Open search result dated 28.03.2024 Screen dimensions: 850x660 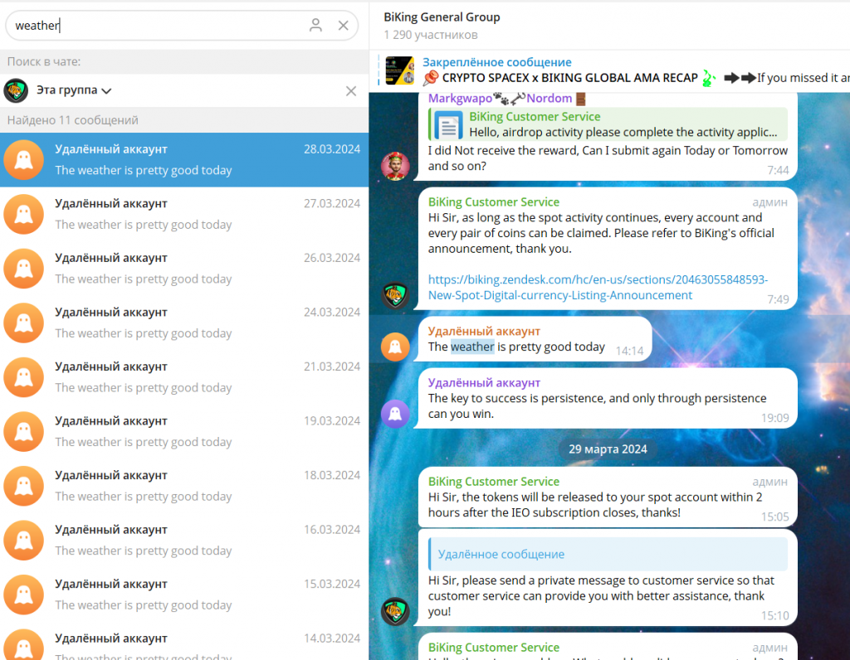click(x=184, y=160)
